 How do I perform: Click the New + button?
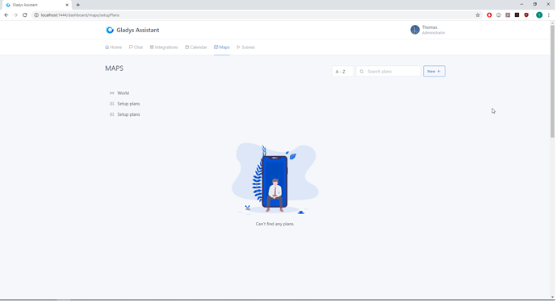(433, 71)
